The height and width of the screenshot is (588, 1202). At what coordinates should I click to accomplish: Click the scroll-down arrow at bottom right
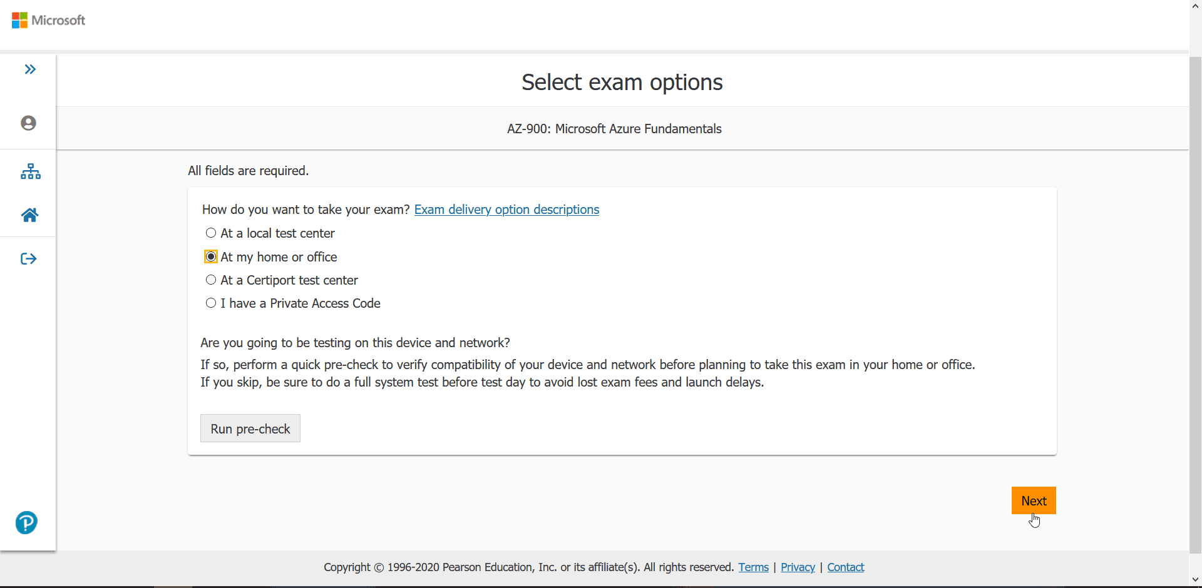point(1194,579)
